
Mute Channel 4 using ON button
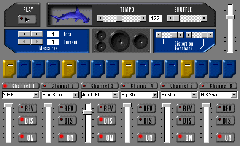coord(146,137)
